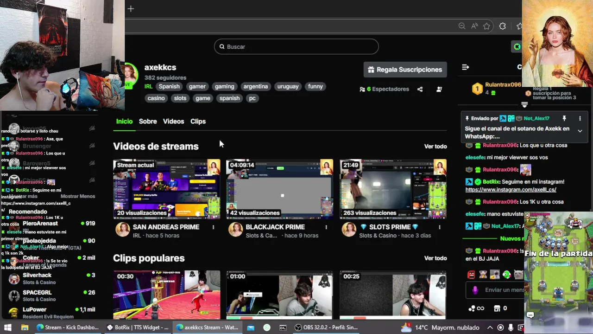Click the Instagram link in BotRix's chat message
Image resolution: width=593 pixels, height=334 pixels.
click(511, 190)
